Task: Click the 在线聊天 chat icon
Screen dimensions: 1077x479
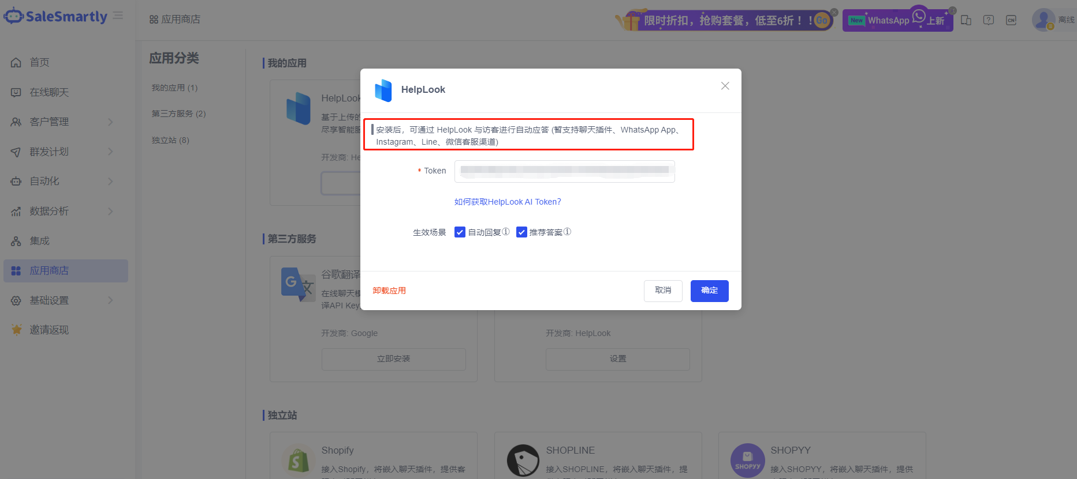Action: 16,92
